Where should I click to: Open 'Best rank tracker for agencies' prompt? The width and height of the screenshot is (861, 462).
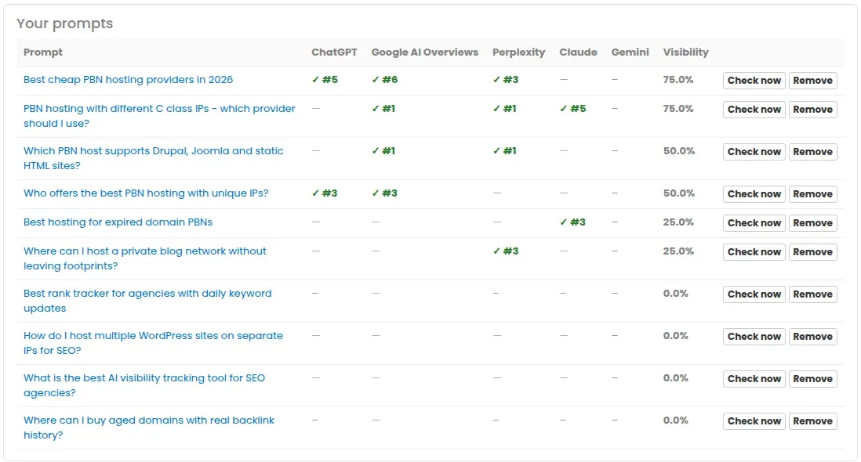pyautogui.click(x=147, y=301)
